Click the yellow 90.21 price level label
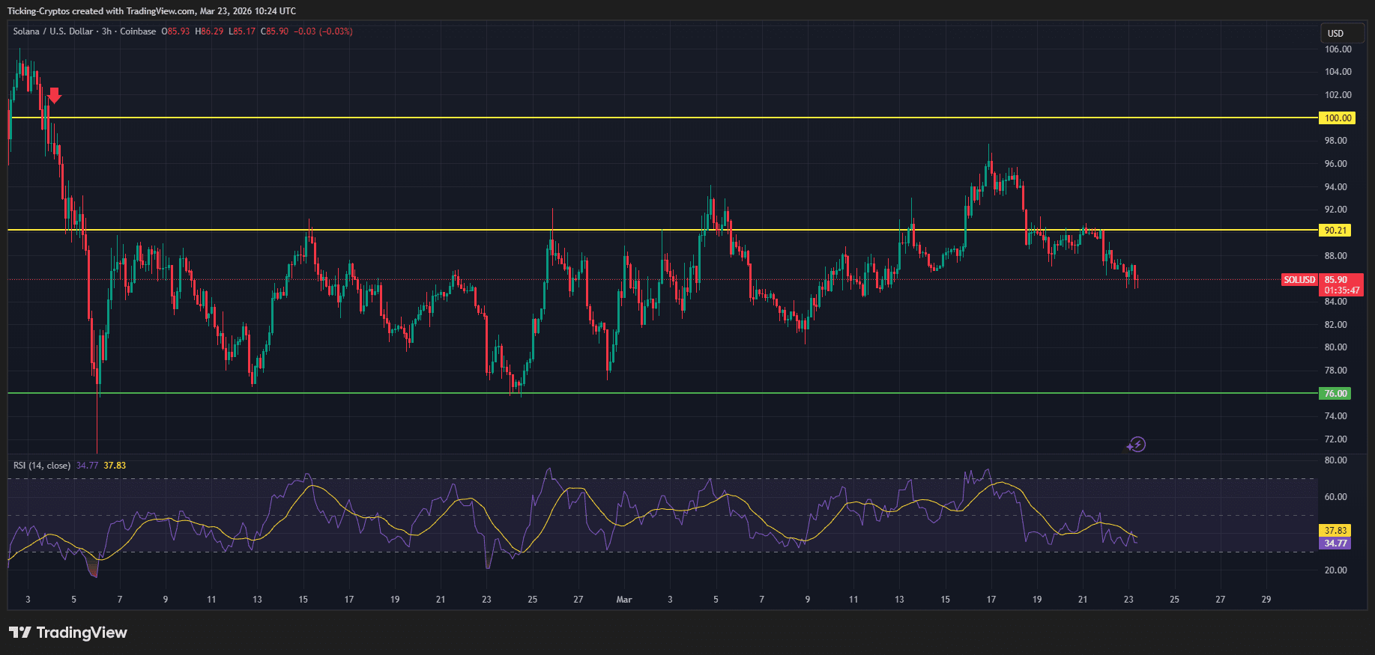The height and width of the screenshot is (655, 1375). tap(1335, 231)
